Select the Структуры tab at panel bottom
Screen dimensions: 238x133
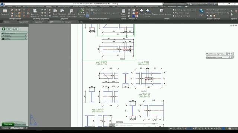8,124
